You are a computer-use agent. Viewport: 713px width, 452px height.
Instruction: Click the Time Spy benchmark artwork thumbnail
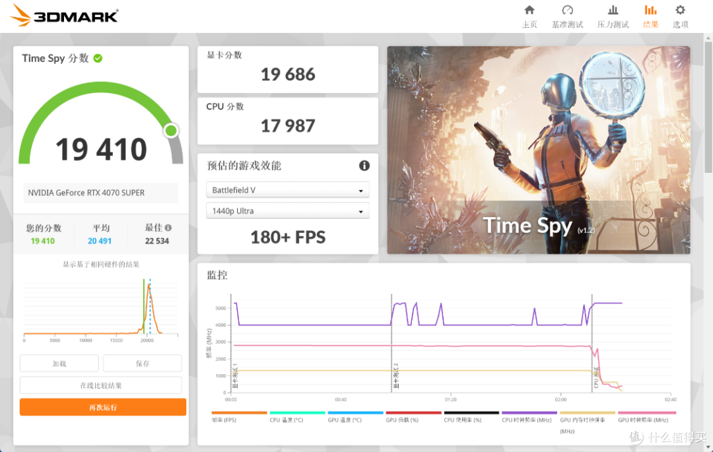539,150
